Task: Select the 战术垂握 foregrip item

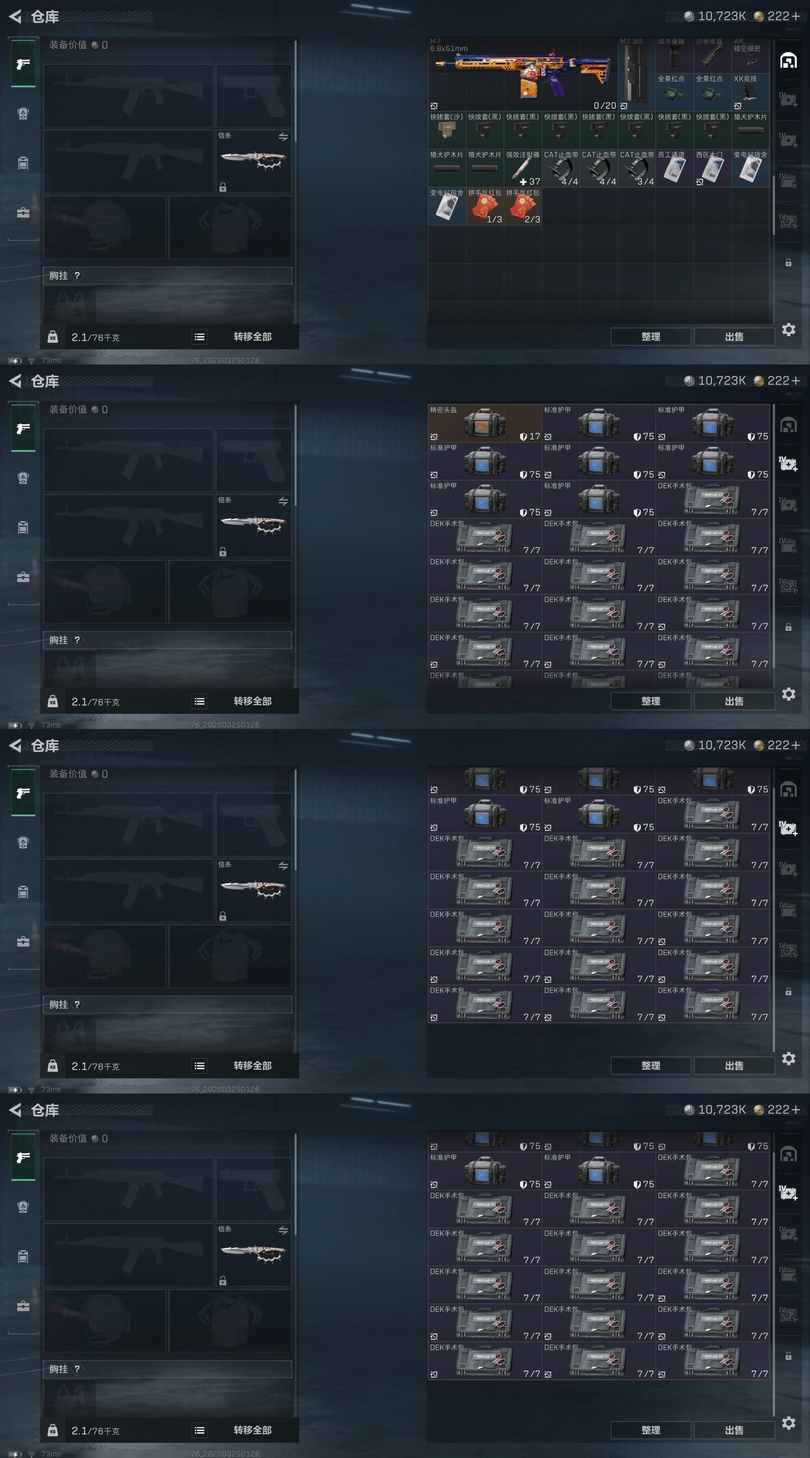Action: [x=675, y=55]
